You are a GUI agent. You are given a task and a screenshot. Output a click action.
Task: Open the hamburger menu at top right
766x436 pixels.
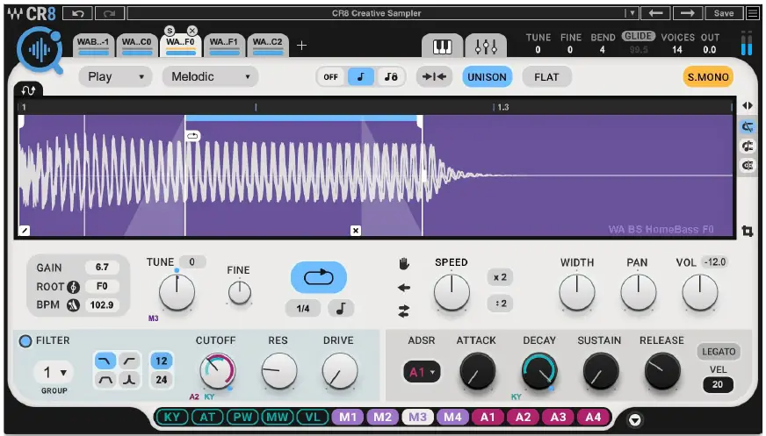(753, 13)
